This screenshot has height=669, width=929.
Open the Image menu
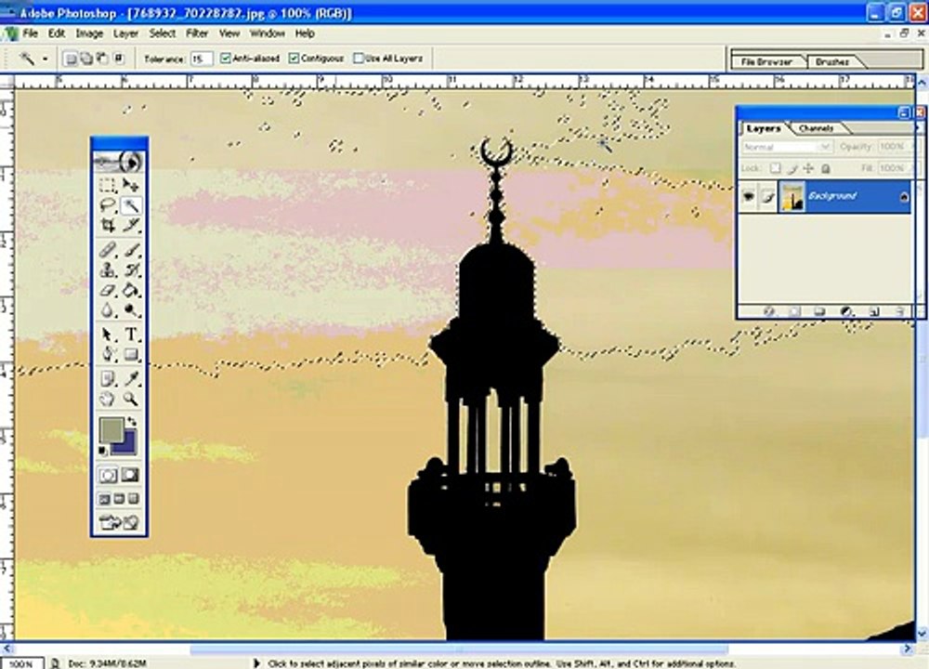click(x=89, y=33)
